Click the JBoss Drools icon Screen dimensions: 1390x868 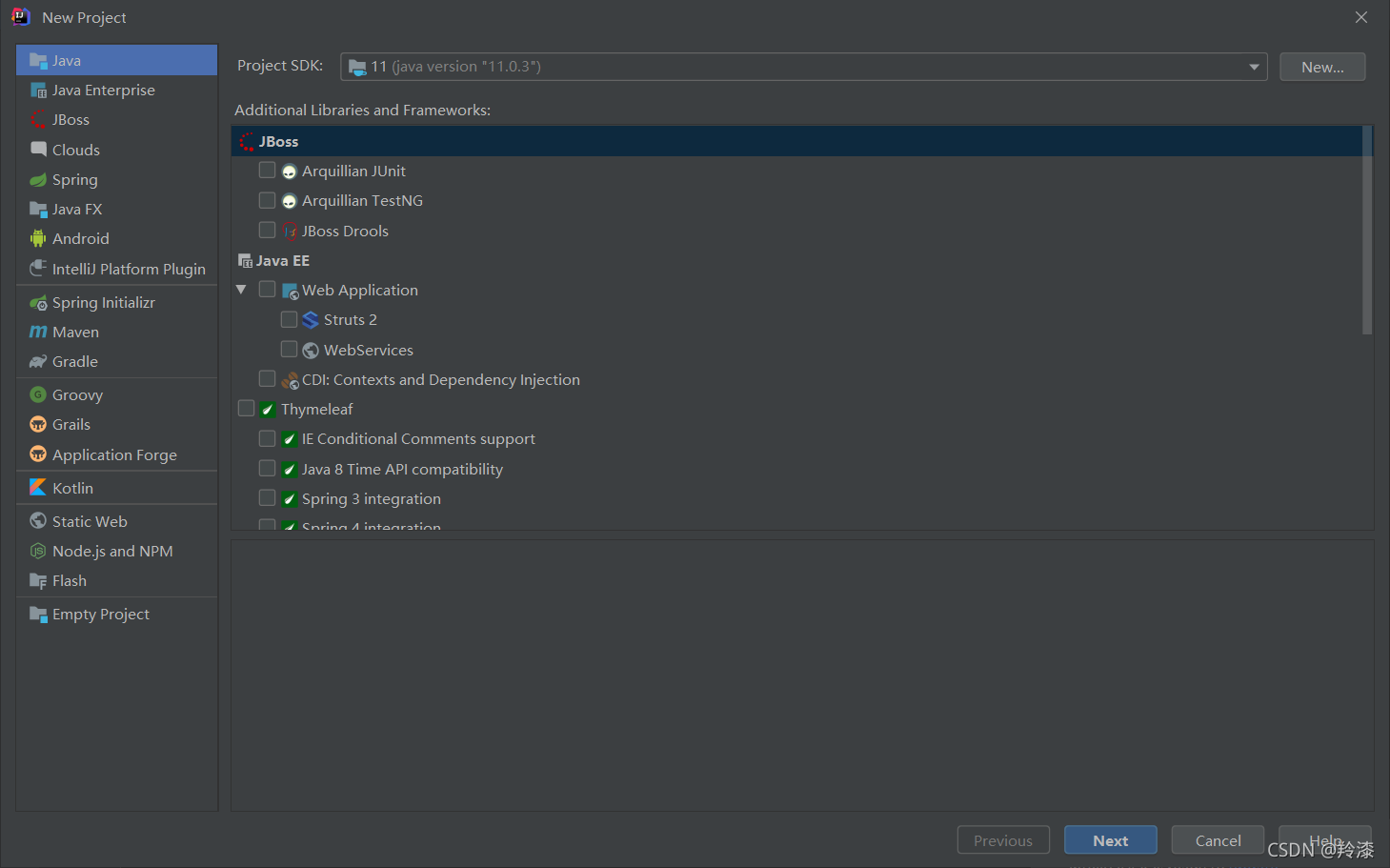[290, 231]
